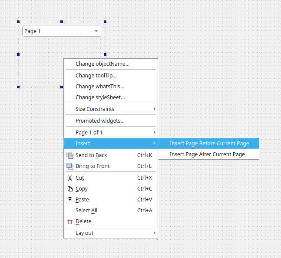
Task: Expand the Page 1 of 1 submenu
Action: click(110, 132)
